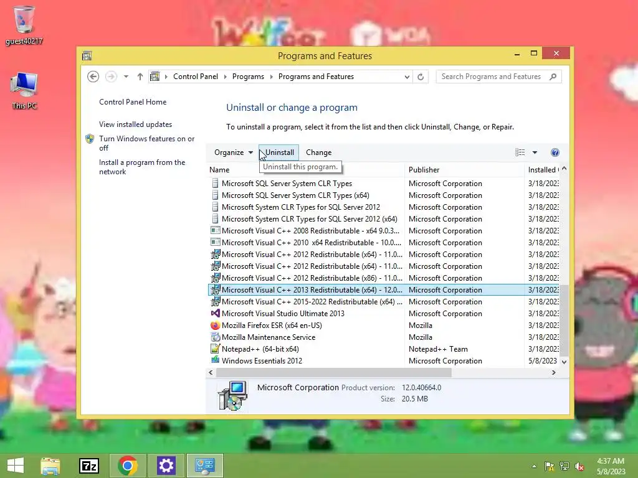
Task: Show hidden tray icons arrow
Action: (534, 466)
